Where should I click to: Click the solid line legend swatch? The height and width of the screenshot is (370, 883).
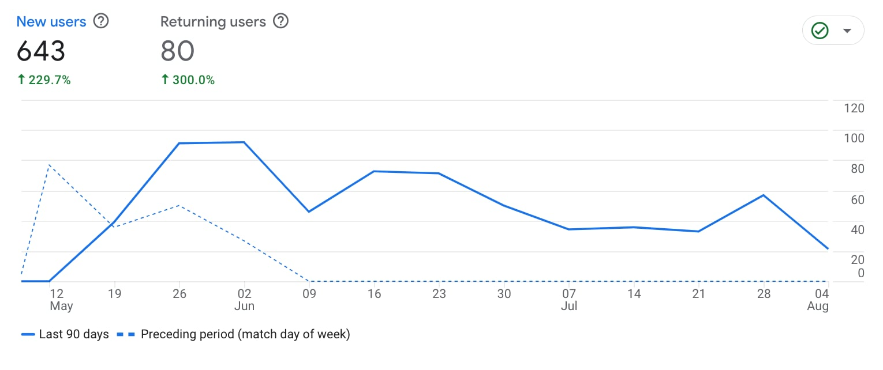28,334
